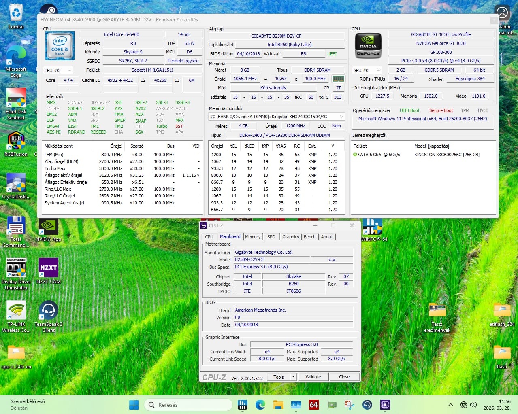Click the Intel Core i5-6400 name field

click(x=122, y=34)
